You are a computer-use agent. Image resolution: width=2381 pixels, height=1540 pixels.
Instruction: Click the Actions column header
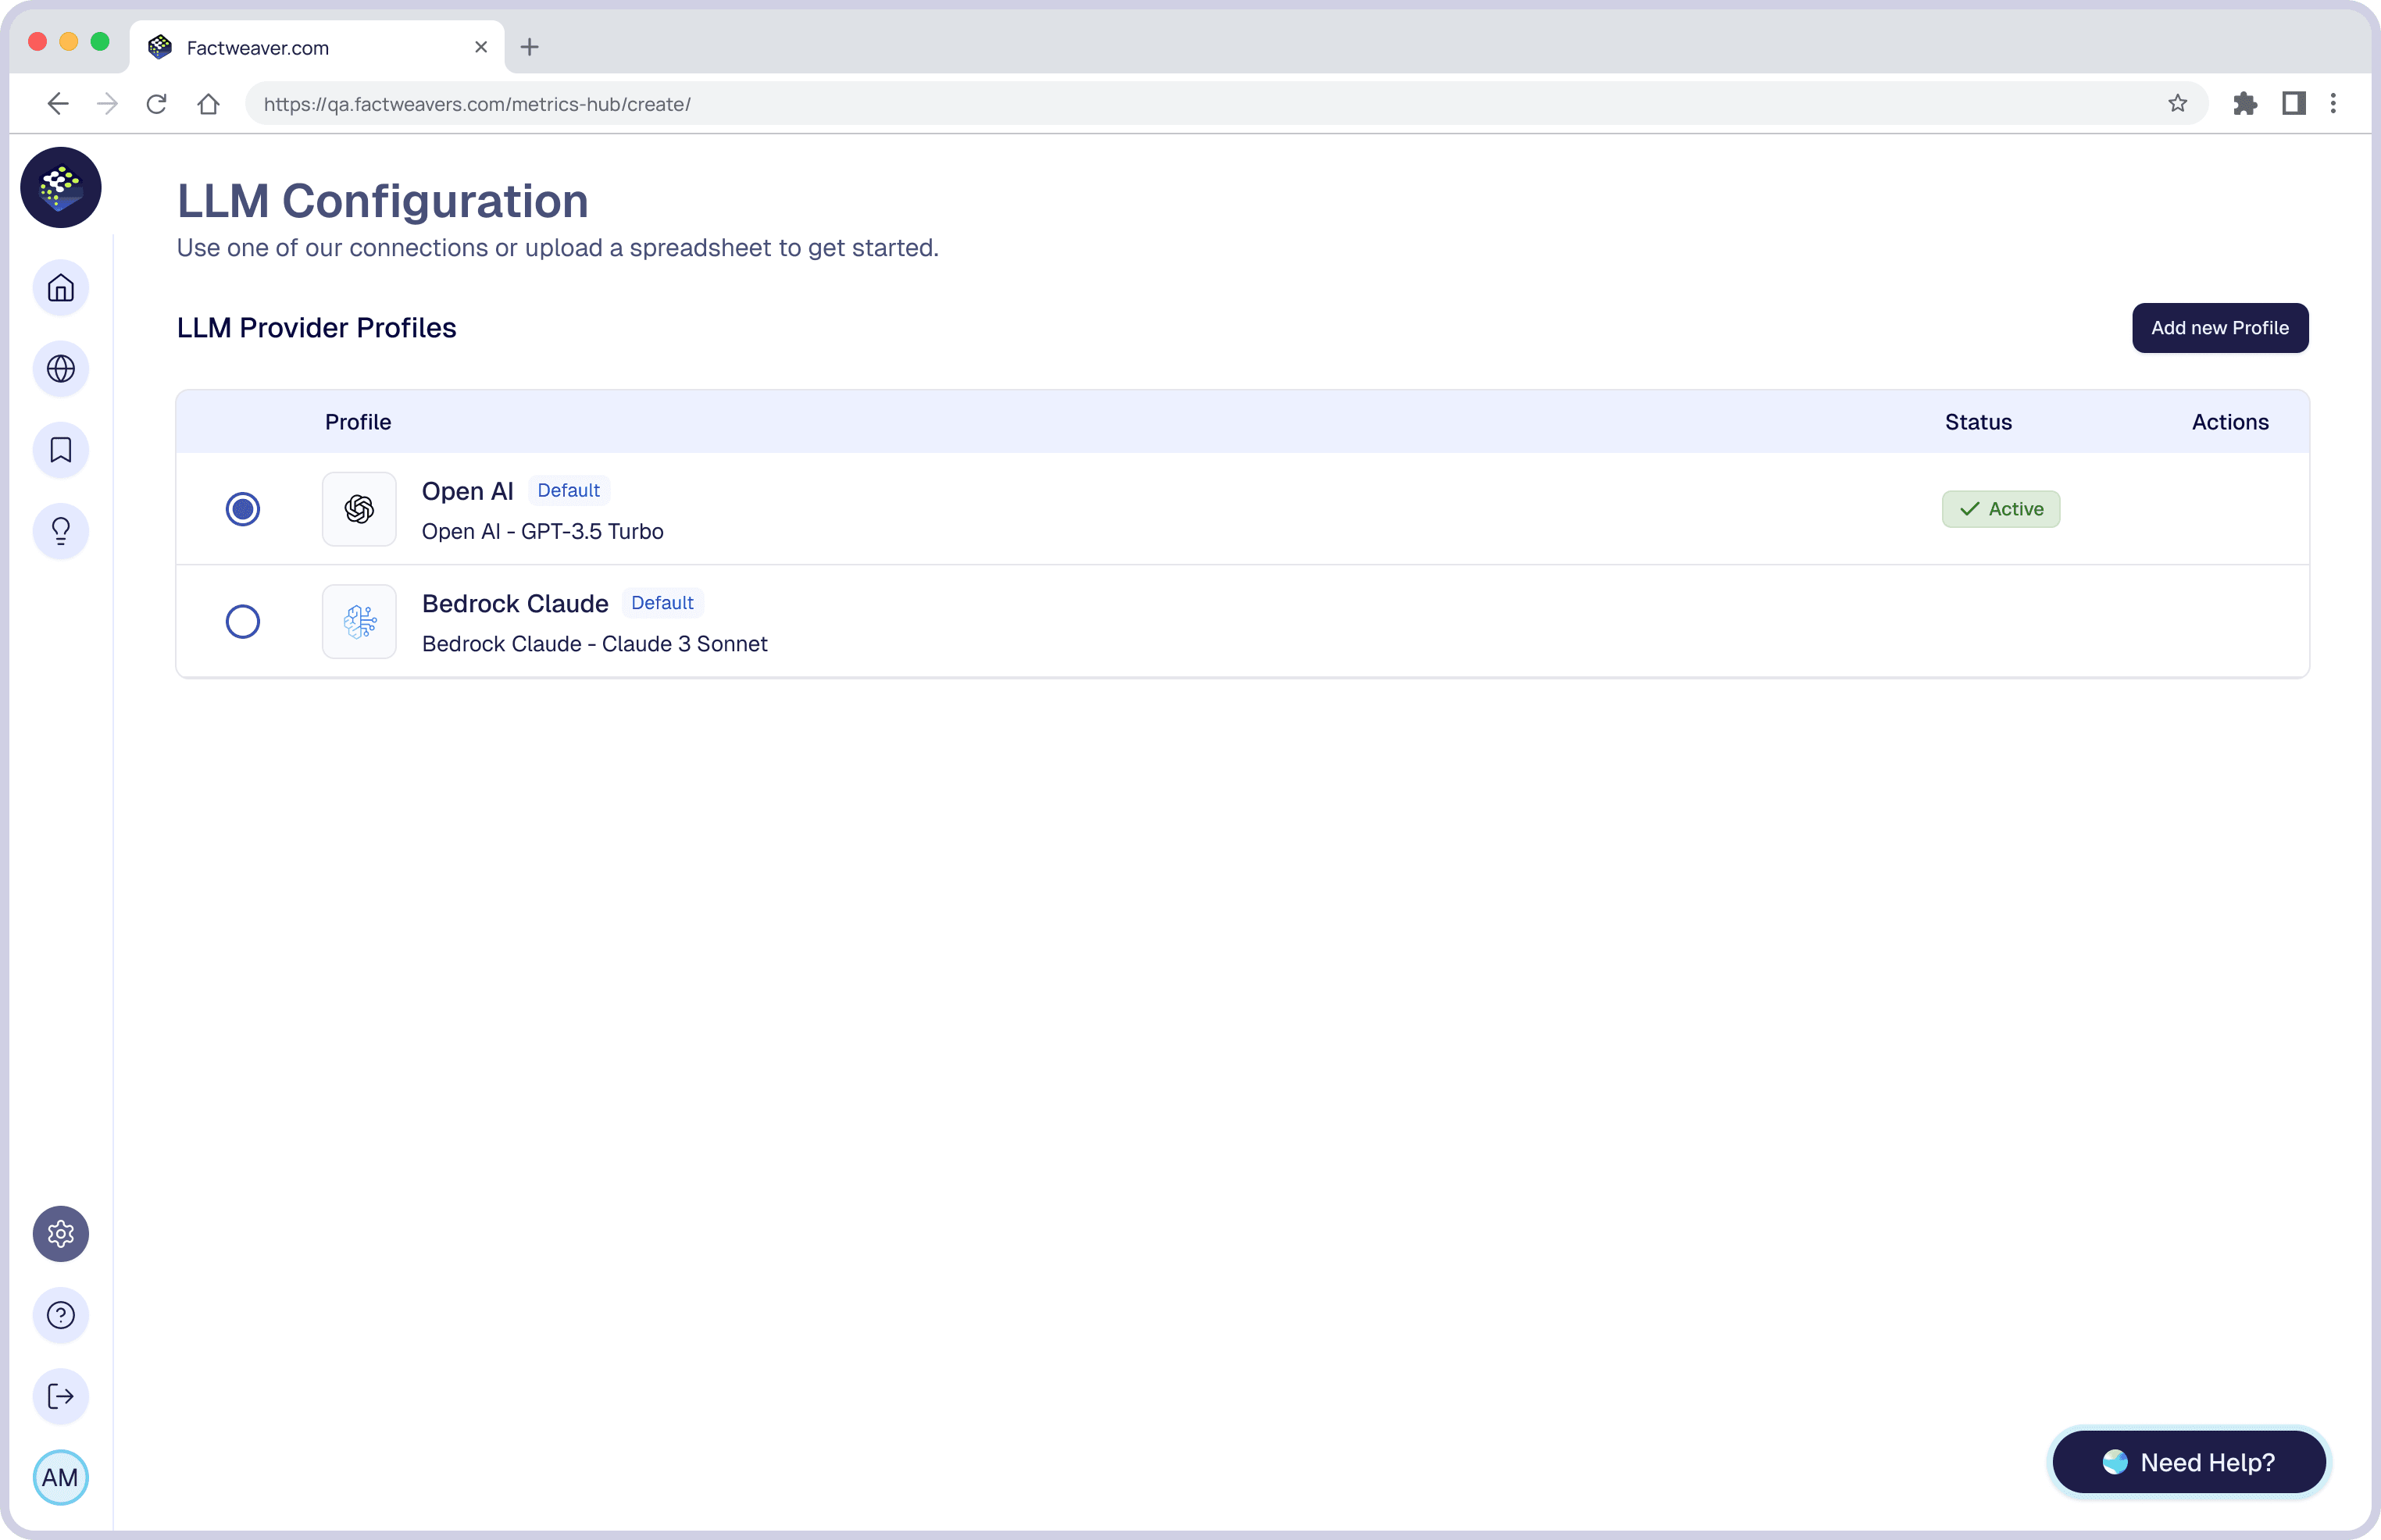click(2230, 422)
